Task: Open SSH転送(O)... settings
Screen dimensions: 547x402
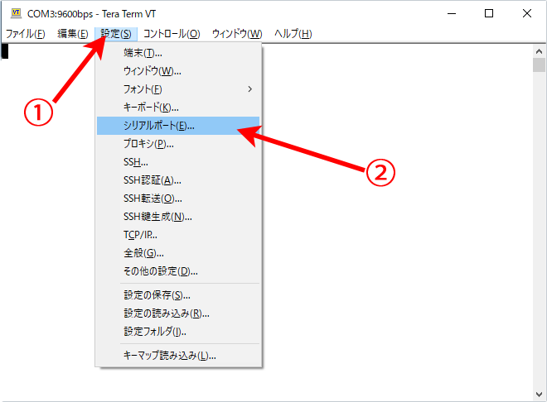Action: (152, 199)
